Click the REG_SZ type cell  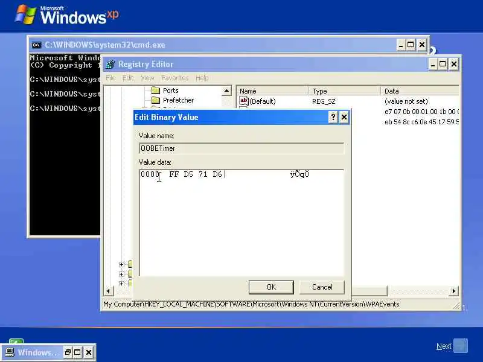tap(324, 101)
